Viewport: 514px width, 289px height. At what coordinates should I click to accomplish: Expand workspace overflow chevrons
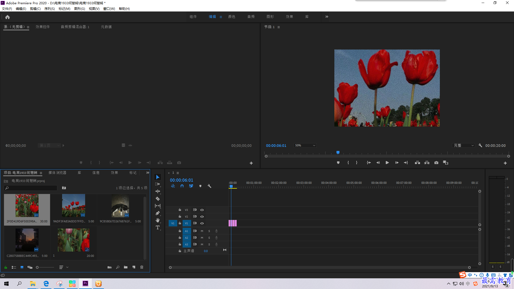coord(327,17)
